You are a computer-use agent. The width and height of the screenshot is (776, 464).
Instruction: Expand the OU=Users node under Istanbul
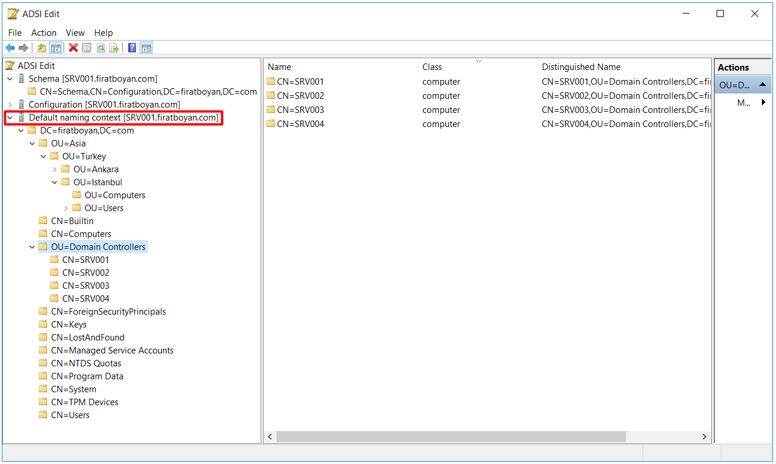(x=66, y=208)
